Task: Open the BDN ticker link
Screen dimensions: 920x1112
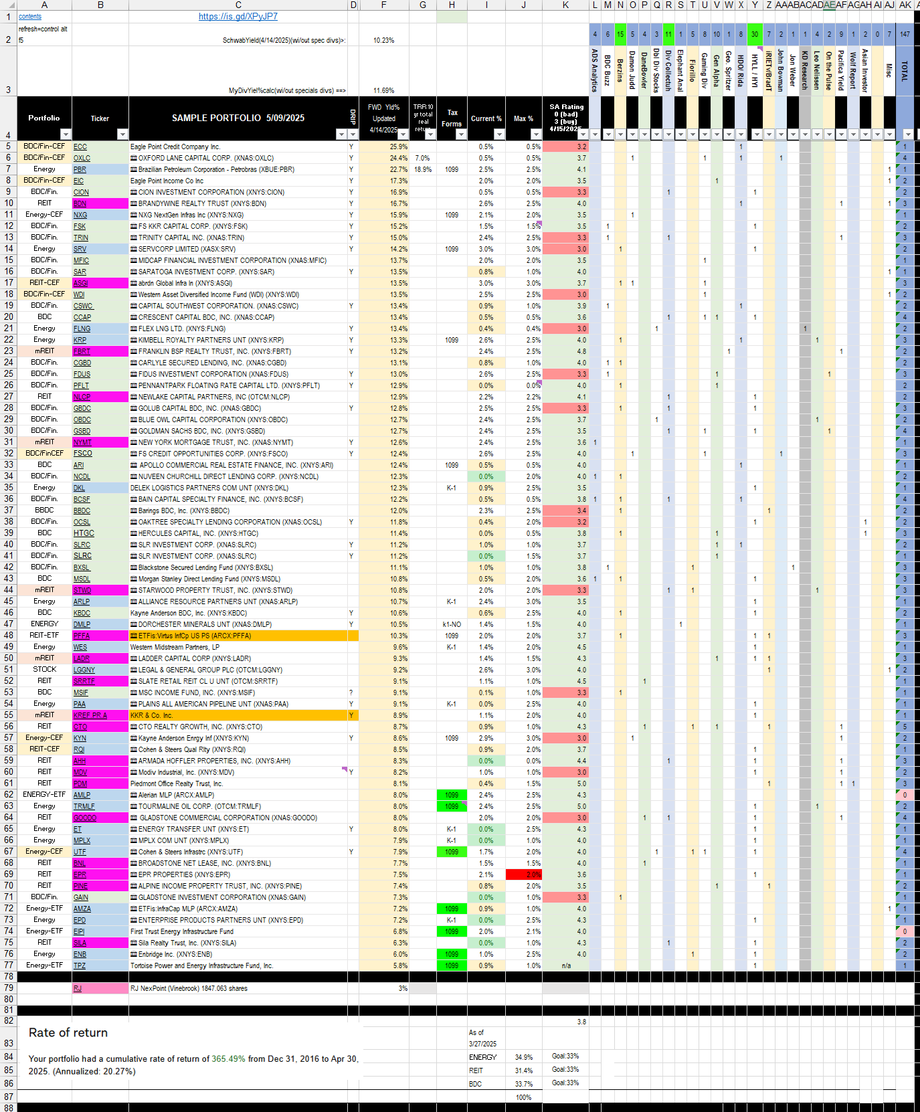Action: click(80, 203)
